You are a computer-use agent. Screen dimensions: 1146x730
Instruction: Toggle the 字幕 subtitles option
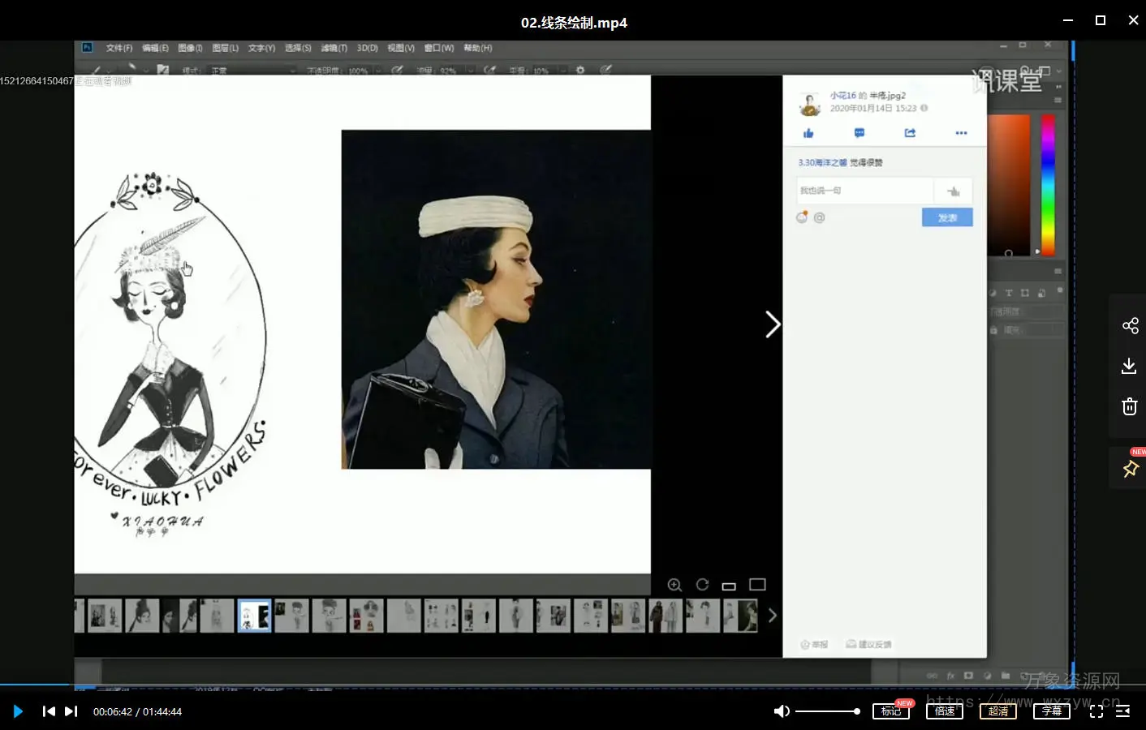(1051, 711)
